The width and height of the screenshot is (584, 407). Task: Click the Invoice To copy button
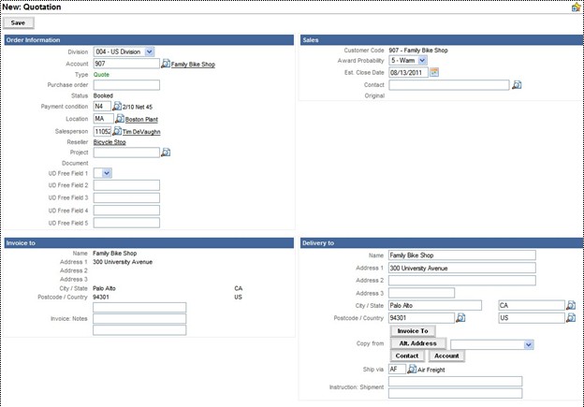pyautogui.click(x=412, y=331)
